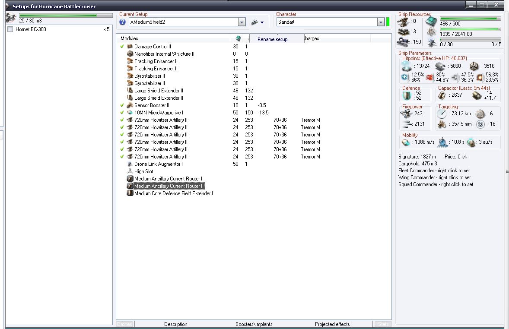Click the drone bay ship icon at top-left

[11, 18]
